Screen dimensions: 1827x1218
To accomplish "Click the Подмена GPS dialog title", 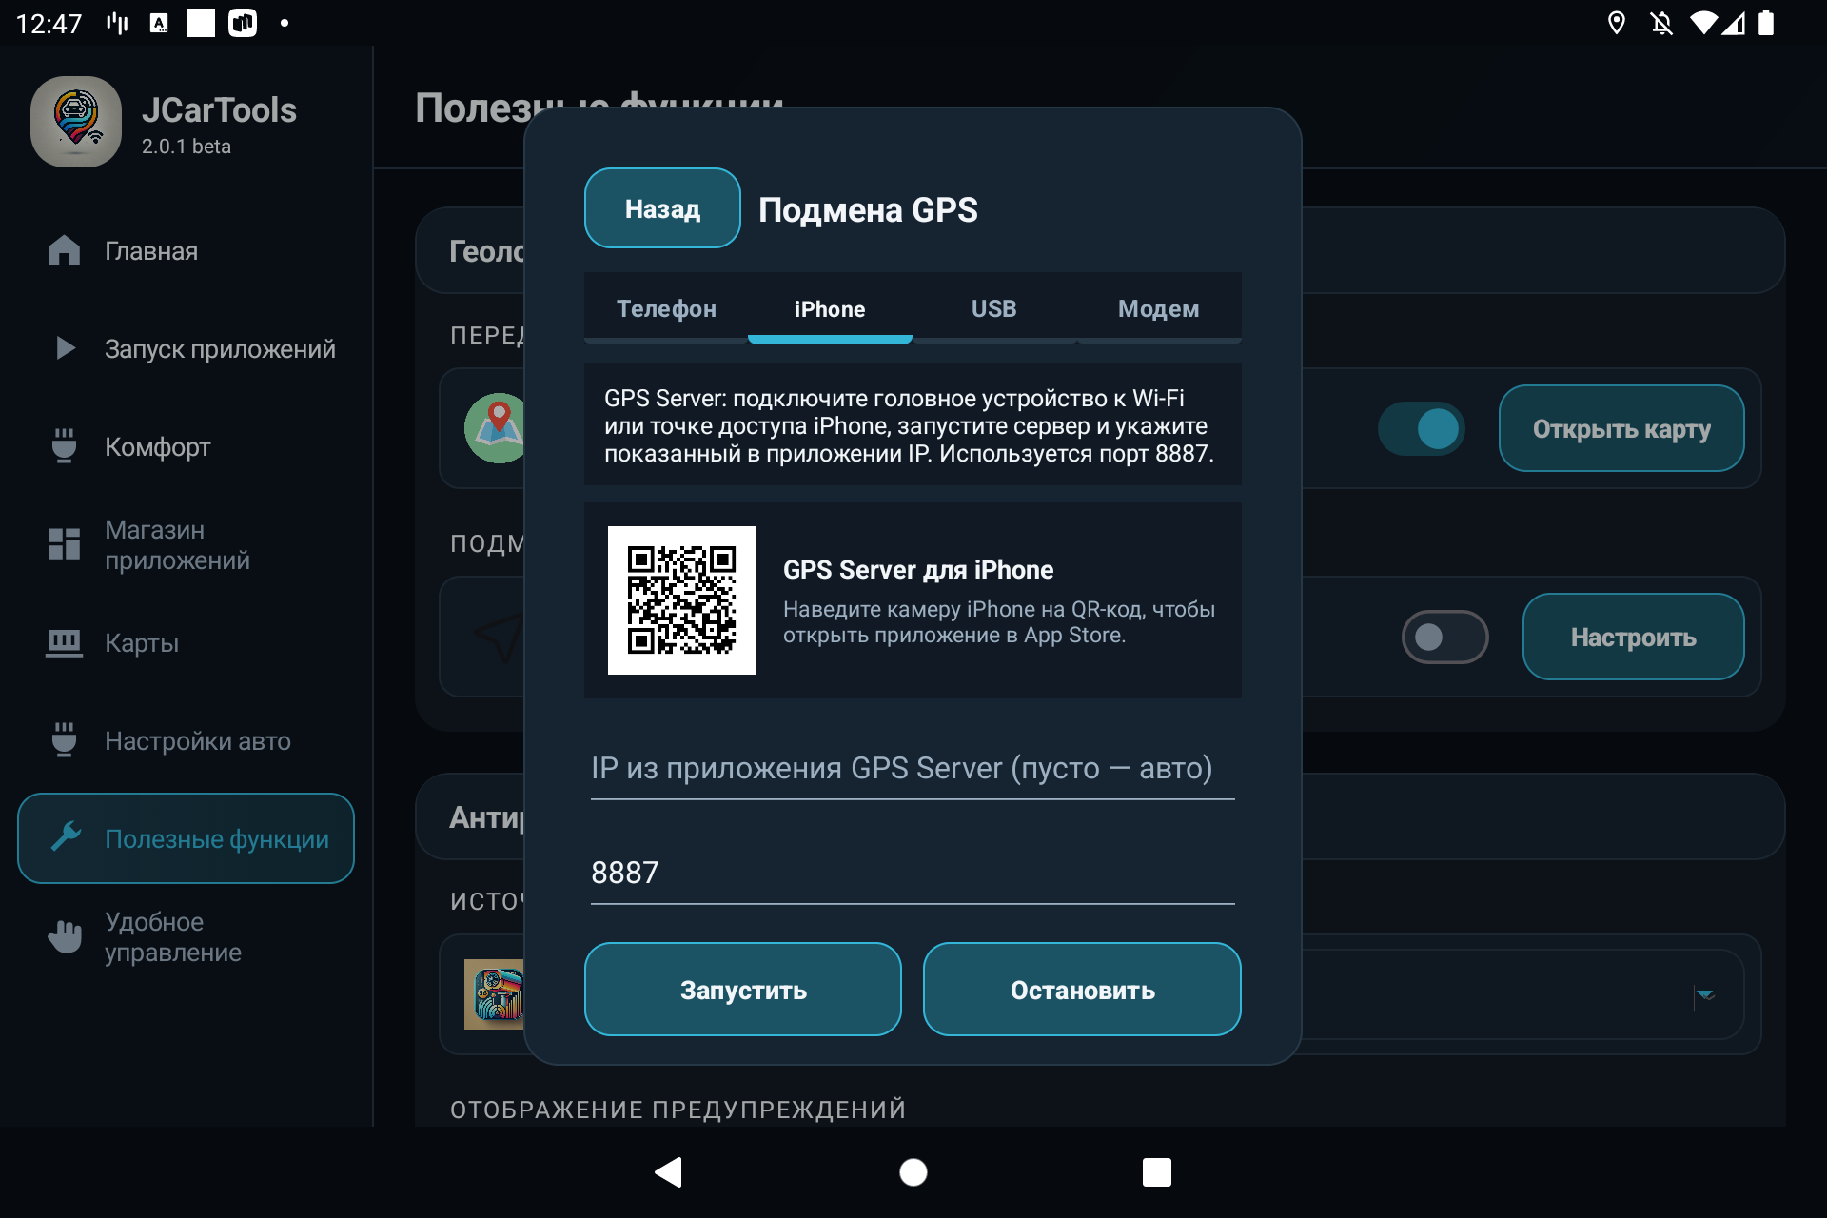I will (x=868, y=209).
